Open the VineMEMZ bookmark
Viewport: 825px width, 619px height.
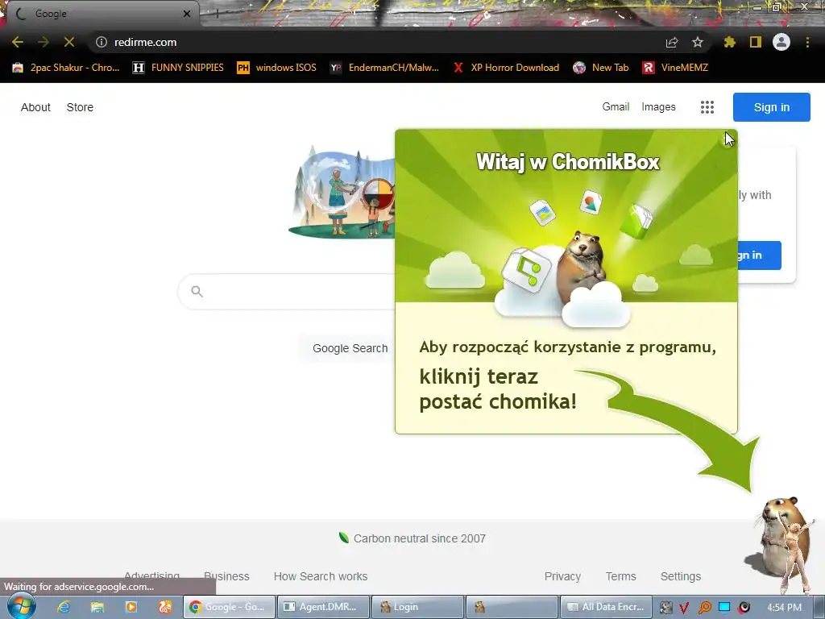(676, 68)
